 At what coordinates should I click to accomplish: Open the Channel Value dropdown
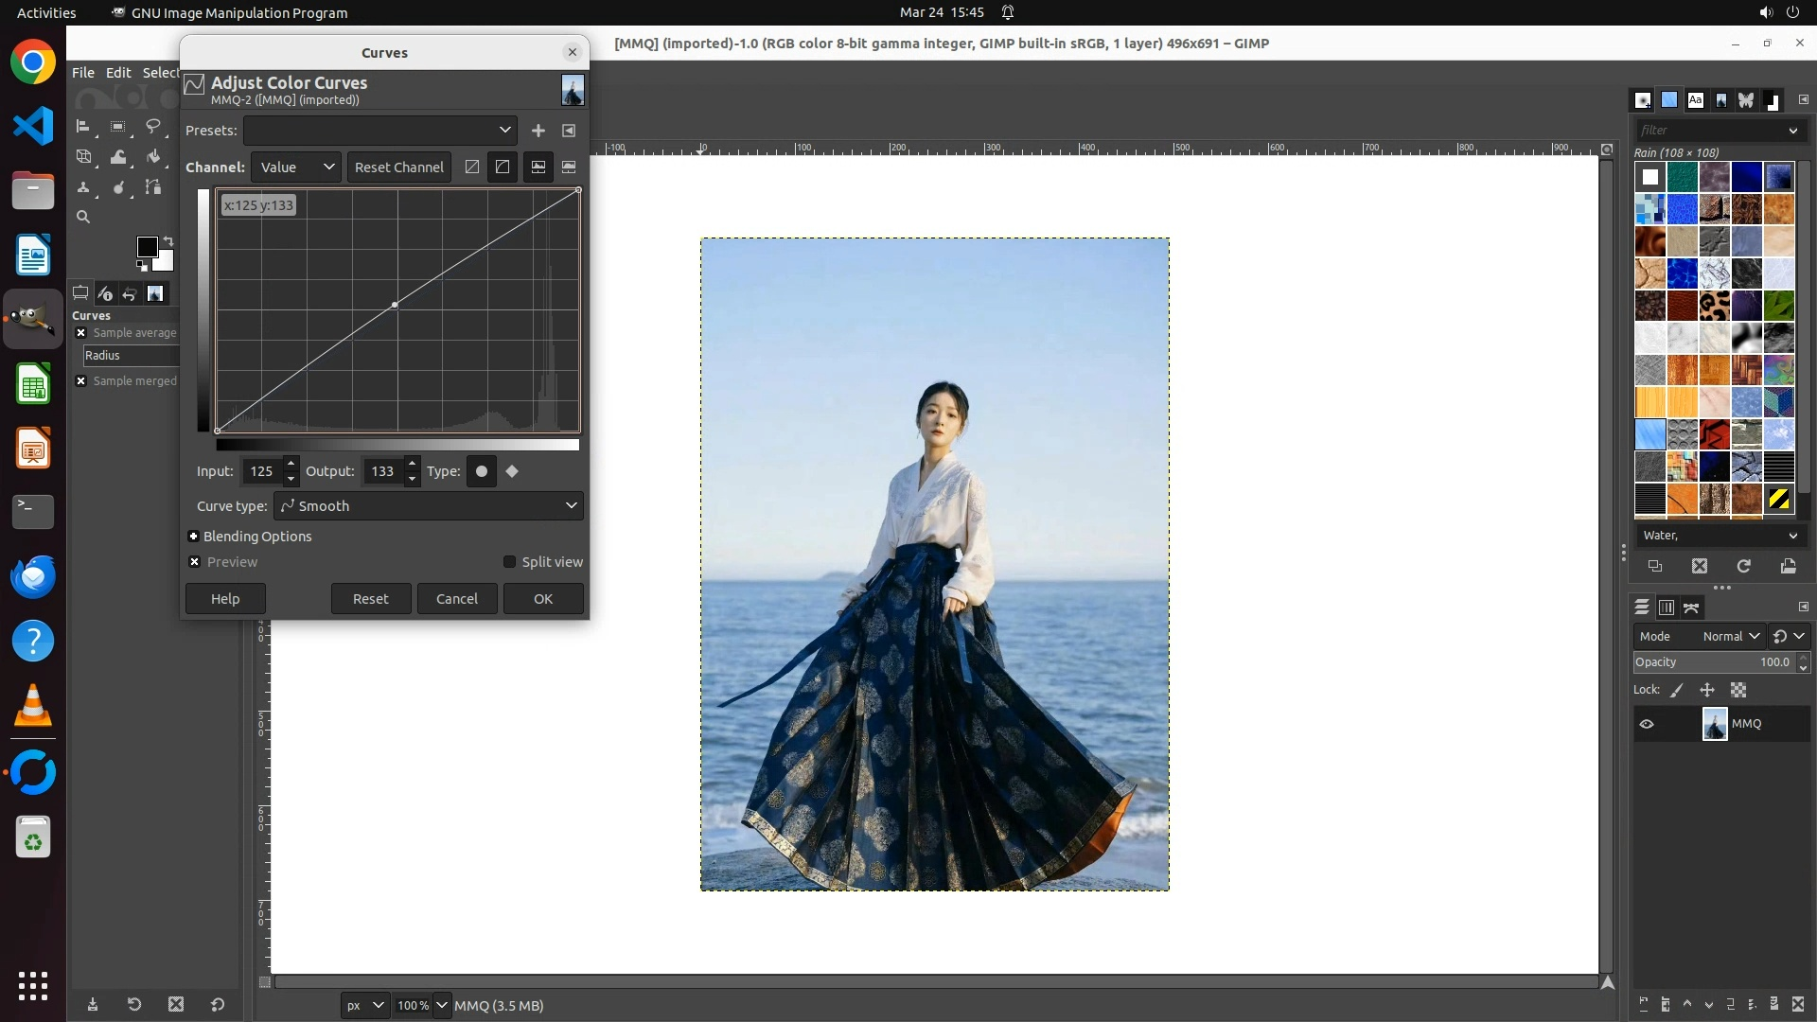[295, 167]
